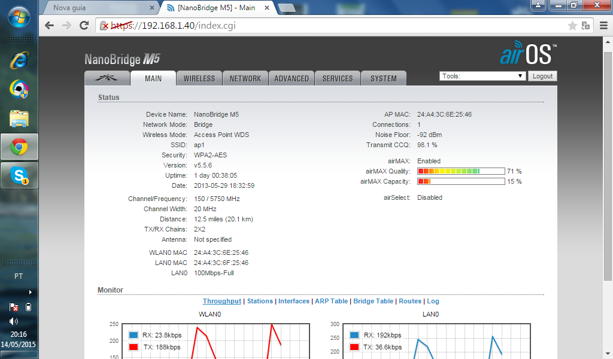
Task: Open the SERVICES tab
Action: point(338,78)
